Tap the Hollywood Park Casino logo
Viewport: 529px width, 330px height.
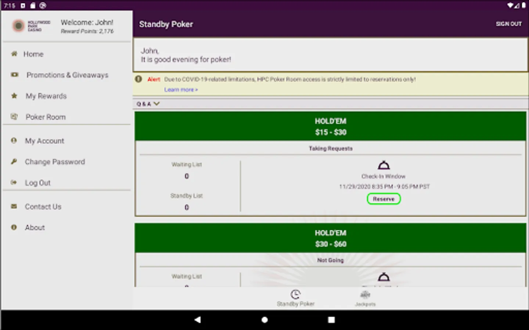coord(31,26)
